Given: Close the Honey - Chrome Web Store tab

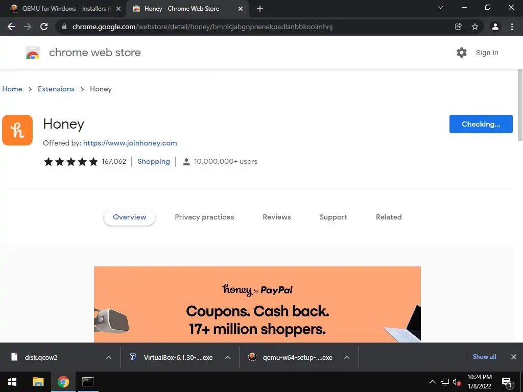Looking at the screenshot, I should click(241, 9).
